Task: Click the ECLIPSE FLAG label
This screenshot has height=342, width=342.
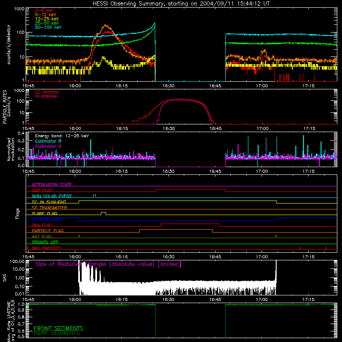Action: pyautogui.click(x=47, y=219)
